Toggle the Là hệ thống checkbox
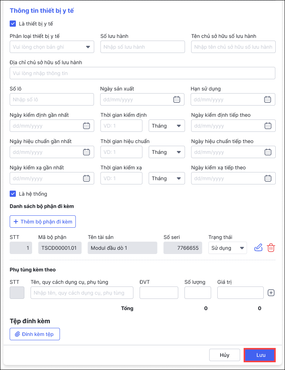Screen dimensions: 285x370 tap(13, 194)
